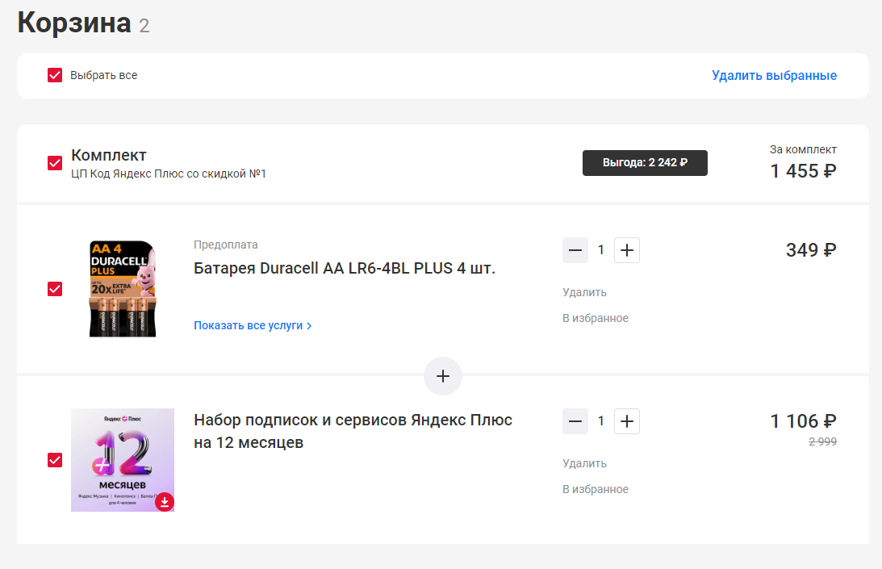Click the round plus icon between items
The height and width of the screenshot is (569, 882).
(443, 376)
